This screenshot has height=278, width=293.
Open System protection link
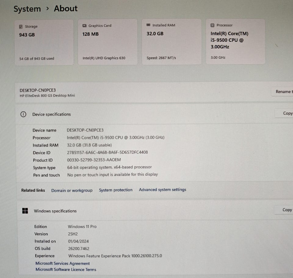point(116,190)
